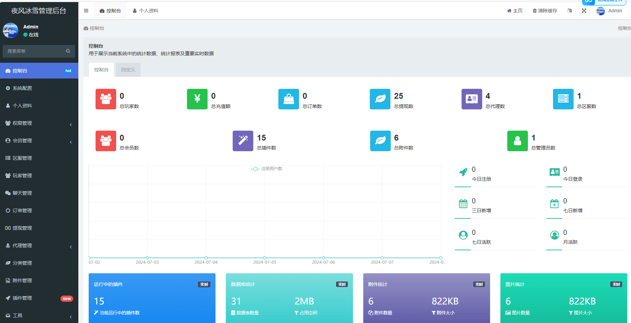Click the fullscreen expand icon in header

click(x=584, y=11)
